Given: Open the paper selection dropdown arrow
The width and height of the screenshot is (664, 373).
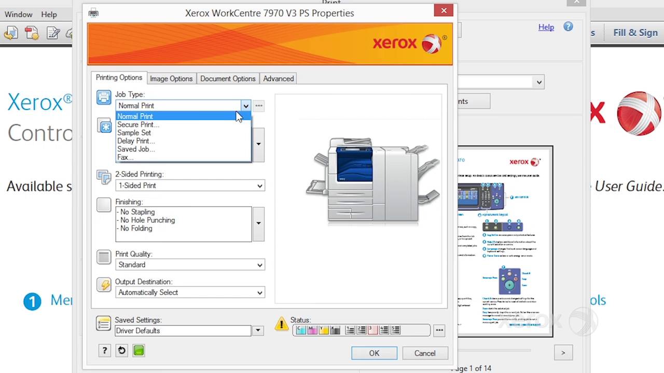Looking at the screenshot, I should (258, 144).
